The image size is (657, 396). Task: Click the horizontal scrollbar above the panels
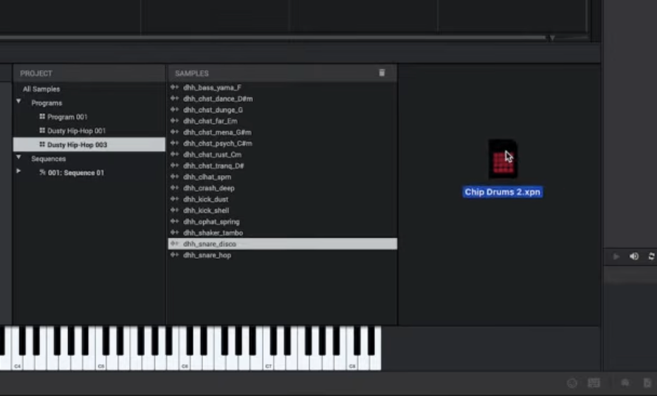coord(272,38)
